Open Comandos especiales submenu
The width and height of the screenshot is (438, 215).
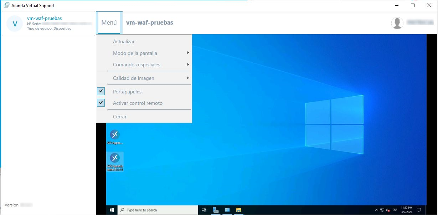[x=144, y=65]
